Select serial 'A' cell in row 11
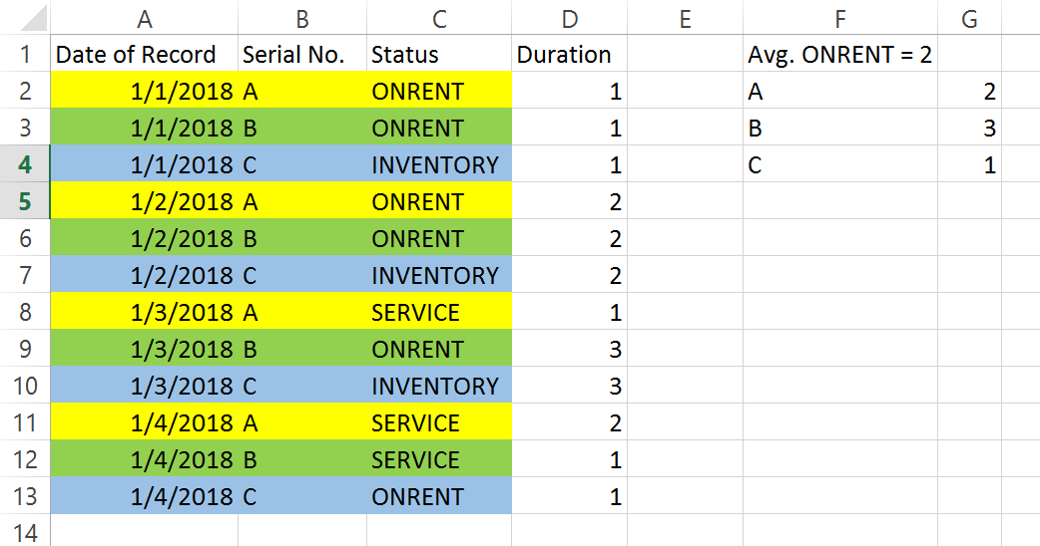Viewport: 1040px width, 546px height. click(302, 422)
